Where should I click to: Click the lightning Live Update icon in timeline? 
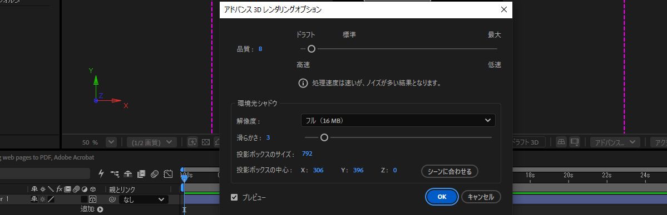click(101, 173)
